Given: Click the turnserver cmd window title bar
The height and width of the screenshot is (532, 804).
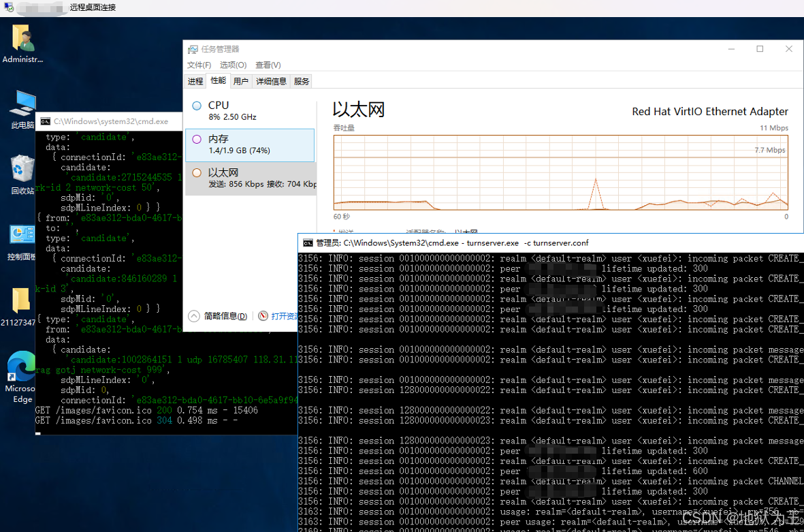Looking at the screenshot, I should click(551, 243).
